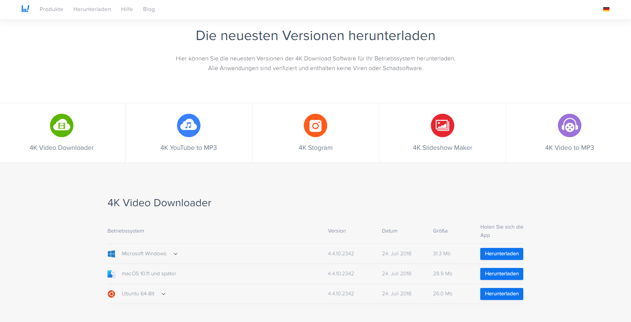Switch to the 4K YouTube to MP3 label
The width and height of the screenshot is (631, 322).
click(189, 148)
